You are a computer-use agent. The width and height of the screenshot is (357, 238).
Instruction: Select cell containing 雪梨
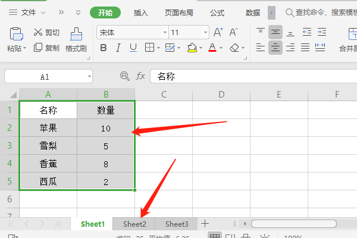tap(48, 146)
